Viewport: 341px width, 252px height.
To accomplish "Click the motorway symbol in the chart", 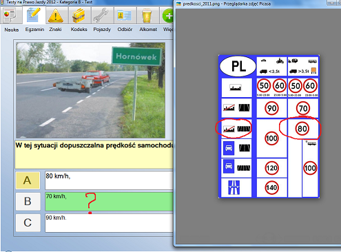I will [234, 187].
